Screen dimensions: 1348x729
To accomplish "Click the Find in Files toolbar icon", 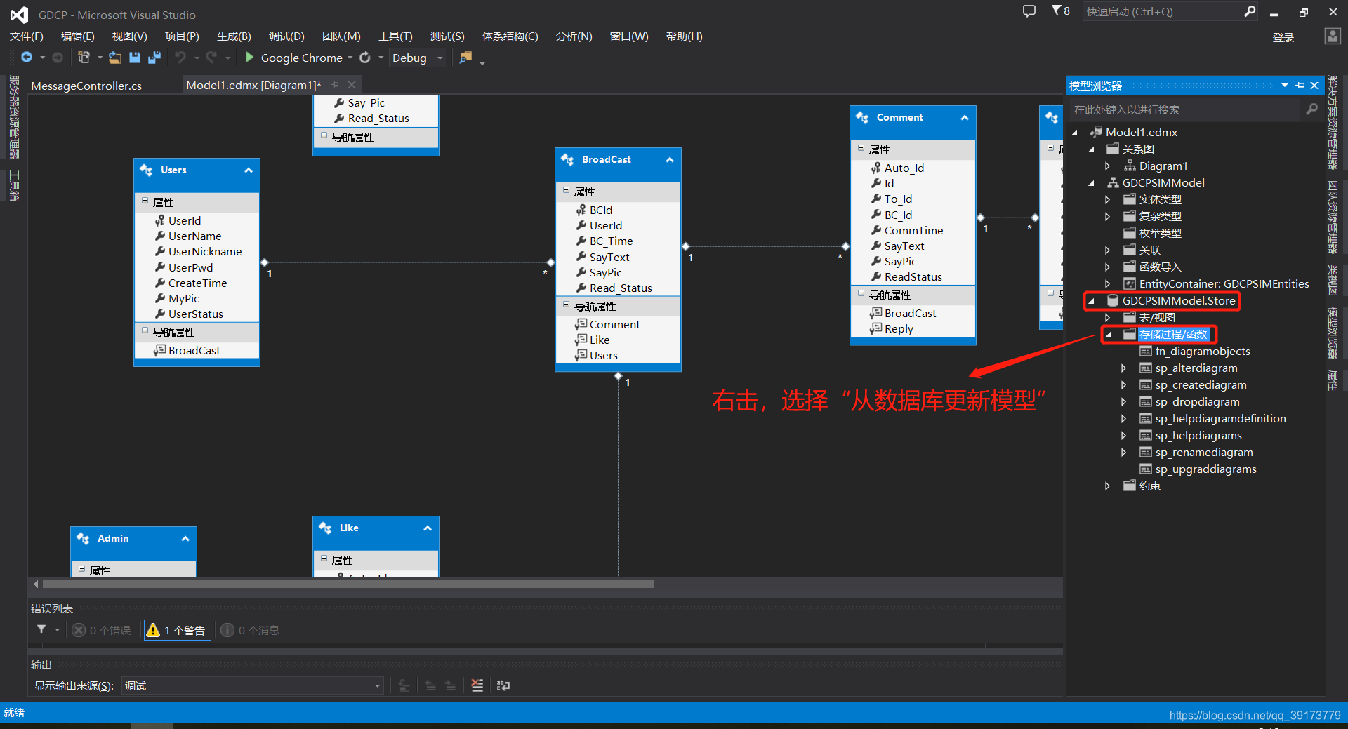I will tap(465, 58).
